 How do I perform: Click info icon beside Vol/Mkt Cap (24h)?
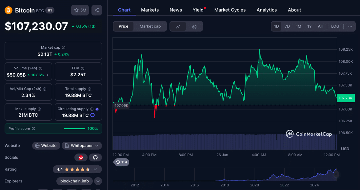45,89
